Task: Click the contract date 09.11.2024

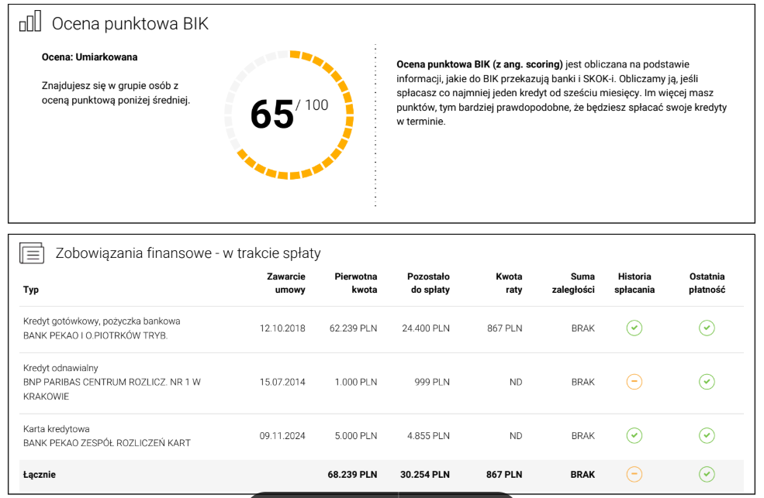Action: coord(282,436)
